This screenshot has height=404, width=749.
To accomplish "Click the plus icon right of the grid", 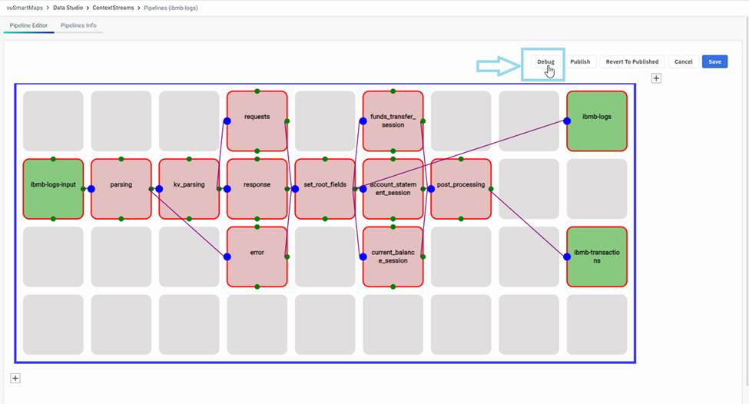I will tap(656, 78).
